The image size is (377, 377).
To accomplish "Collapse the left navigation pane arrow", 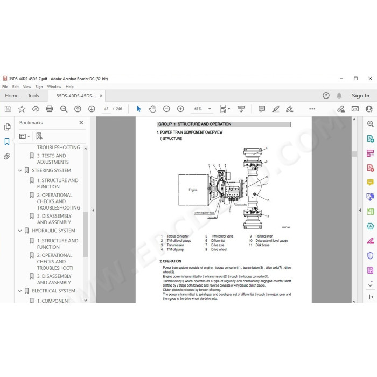I will pos(93,210).
